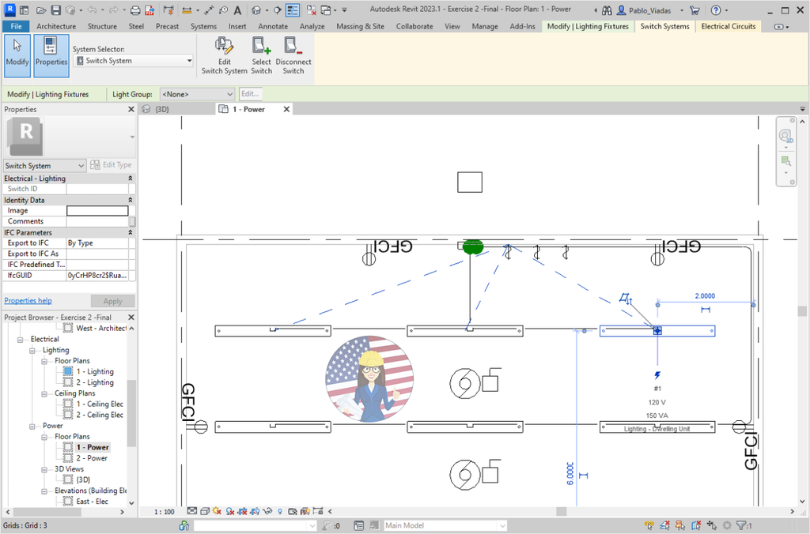Click the Close Inactive Views icon
The image size is (810, 534).
coord(311,9)
